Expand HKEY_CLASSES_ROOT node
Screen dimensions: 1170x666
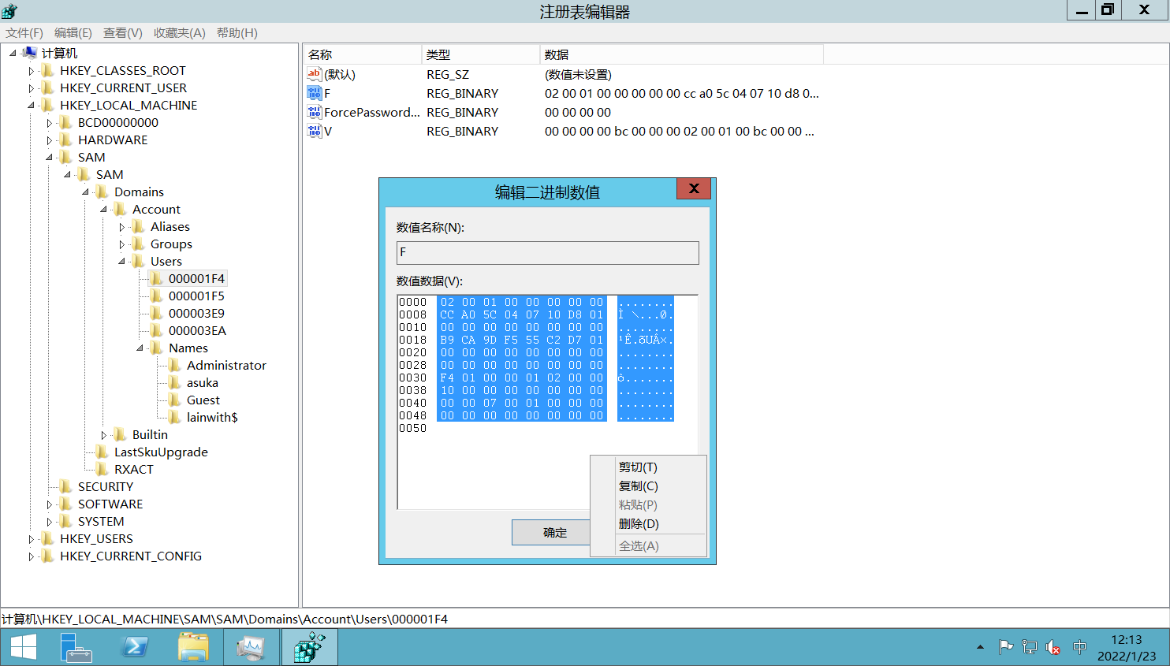32,71
